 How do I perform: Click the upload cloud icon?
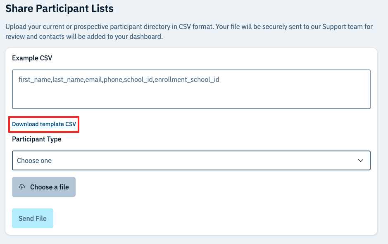(22, 187)
